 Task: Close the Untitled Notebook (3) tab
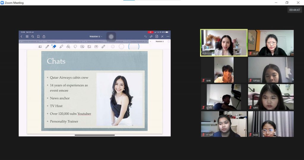click(x=64, y=42)
